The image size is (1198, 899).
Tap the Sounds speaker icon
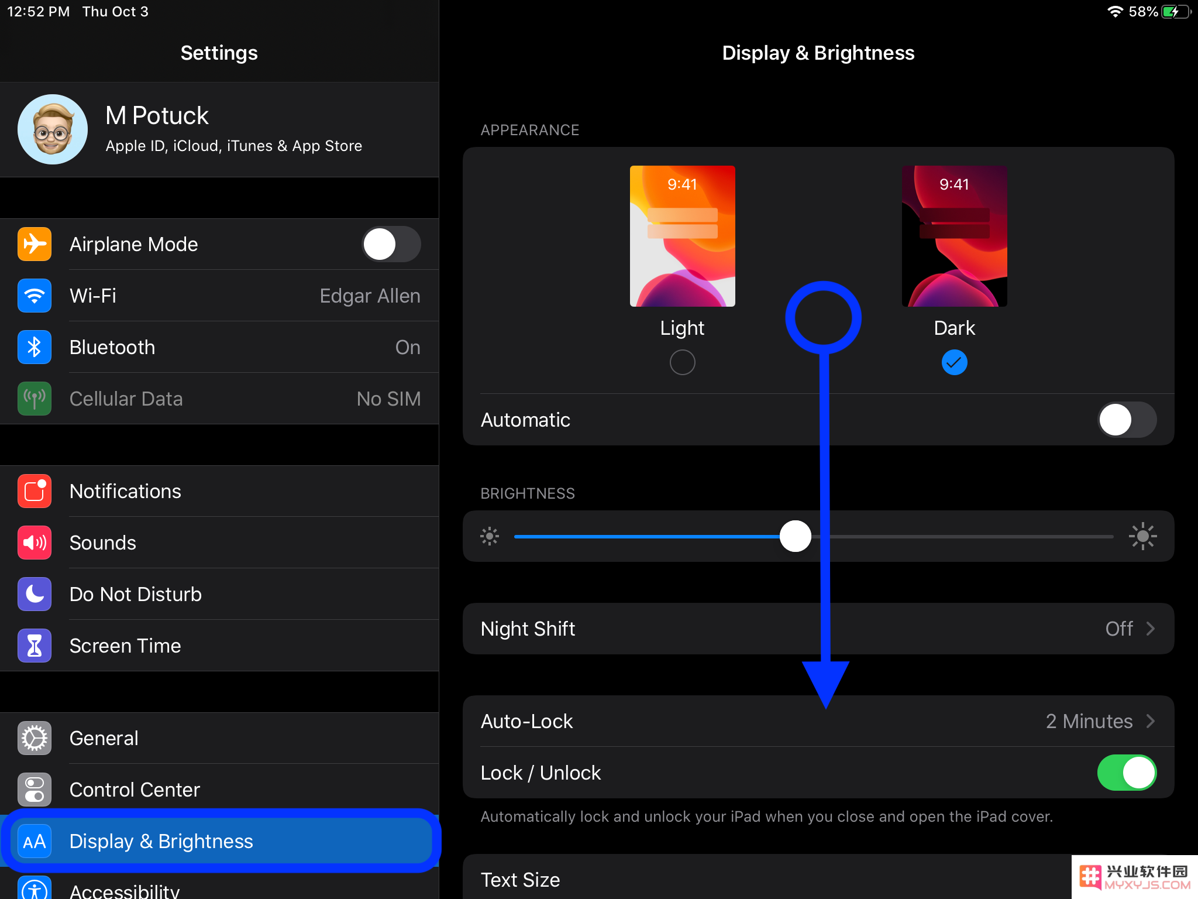tap(35, 543)
